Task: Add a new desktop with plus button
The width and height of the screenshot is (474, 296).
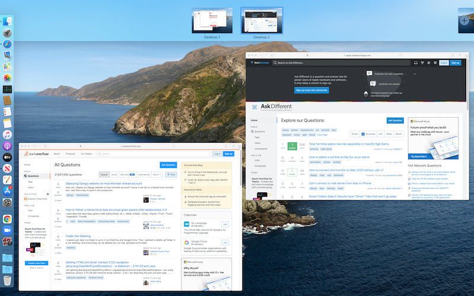Action: (465, 21)
